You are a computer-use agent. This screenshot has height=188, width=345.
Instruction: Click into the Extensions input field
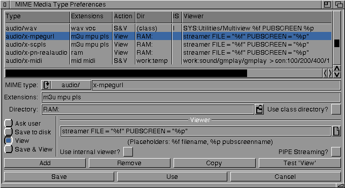tap(191, 97)
